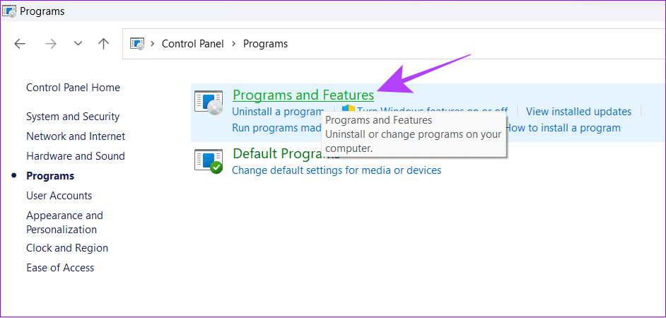Select Programs in the address breadcrumb

[265, 44]
